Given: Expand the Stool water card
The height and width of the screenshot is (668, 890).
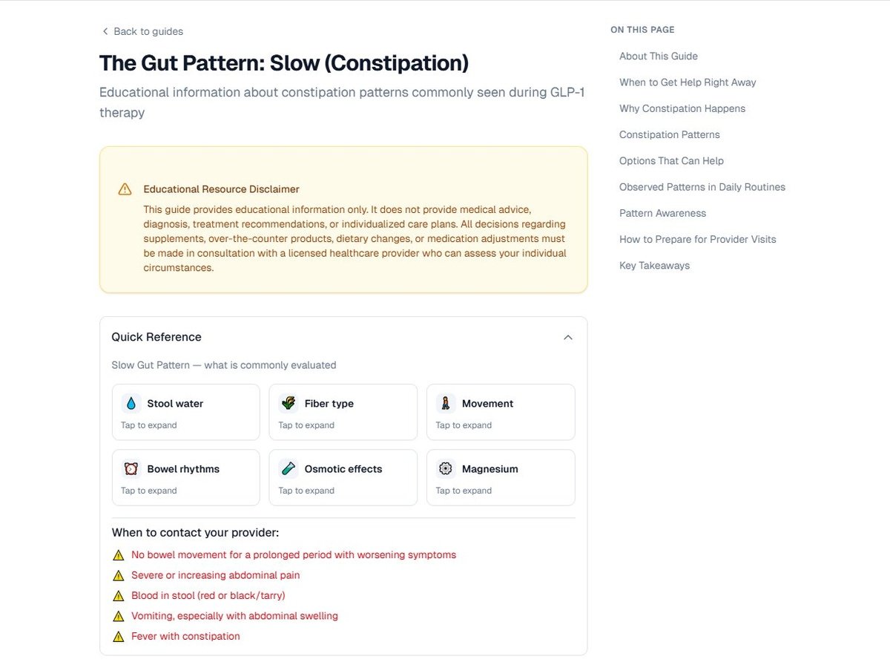Looking at the screenshot, I should click(185, 412).
